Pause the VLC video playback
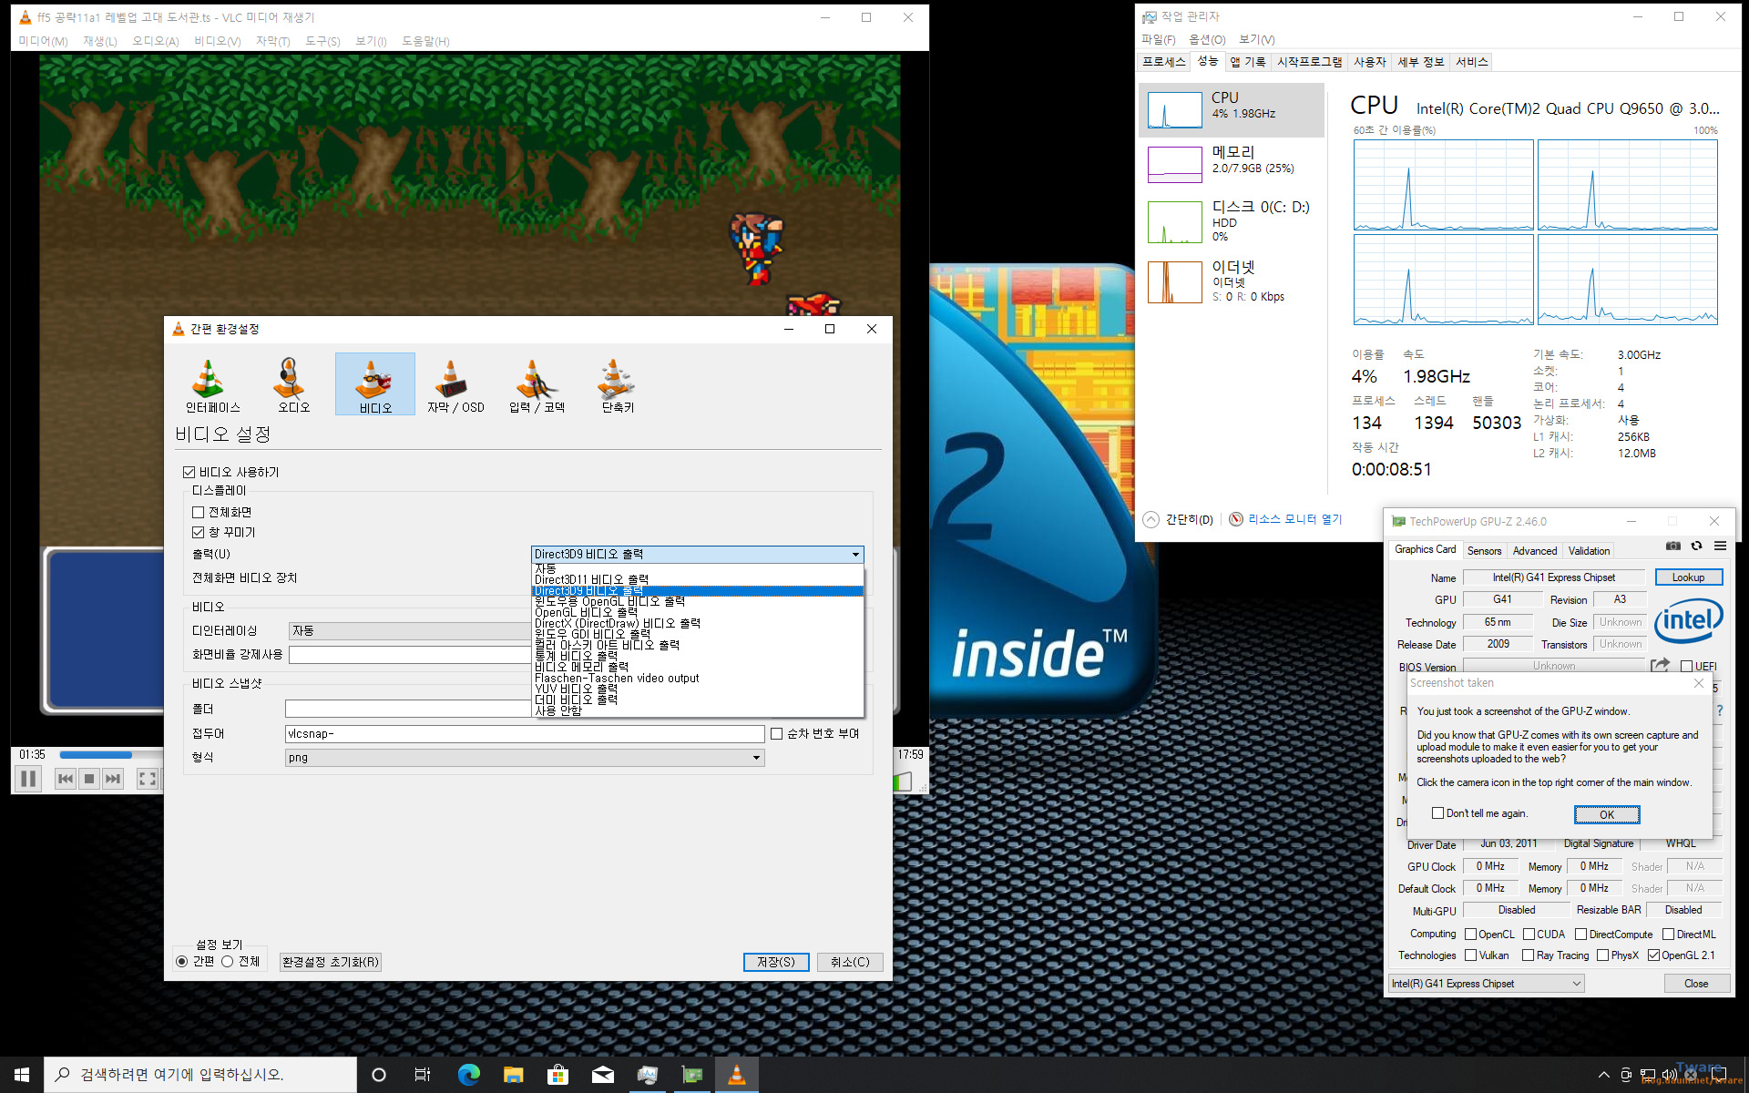Viewport: 1749px width, 1093px height. tap(28, 779)
